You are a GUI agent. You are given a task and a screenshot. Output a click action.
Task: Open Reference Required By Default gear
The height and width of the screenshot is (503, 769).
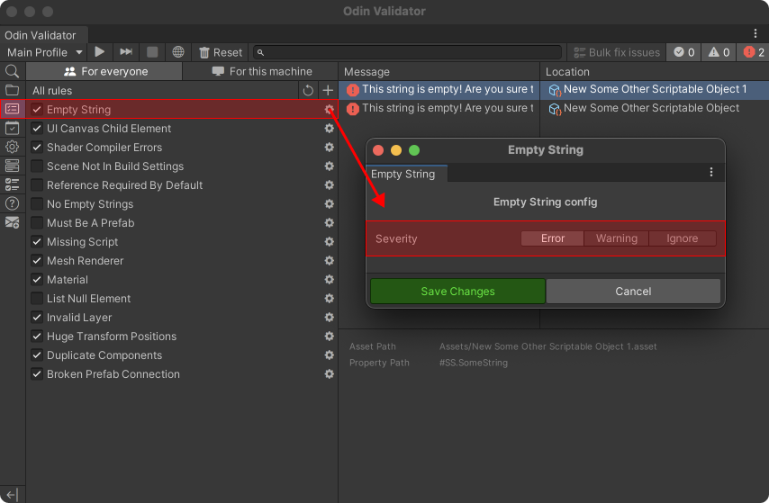[x=329, y=184]
